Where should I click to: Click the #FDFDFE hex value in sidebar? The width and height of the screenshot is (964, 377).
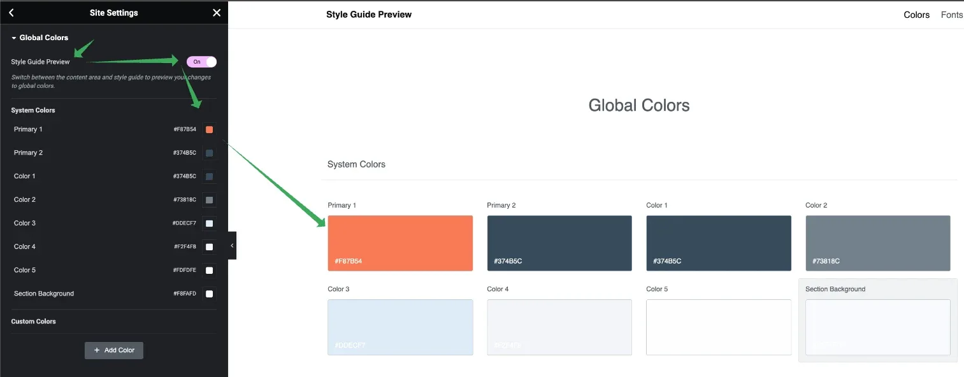tap(185, 271)
